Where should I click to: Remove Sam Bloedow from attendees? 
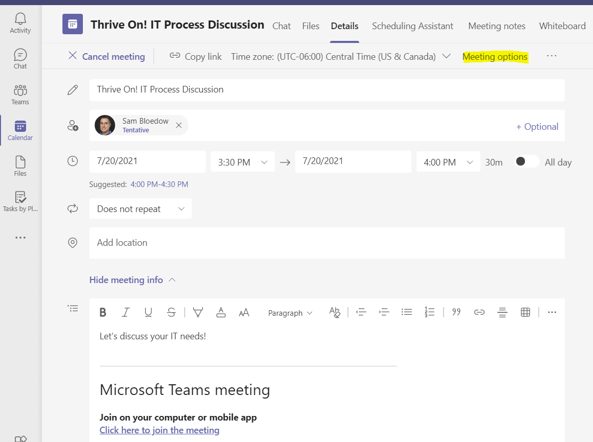tap(179, 125)
